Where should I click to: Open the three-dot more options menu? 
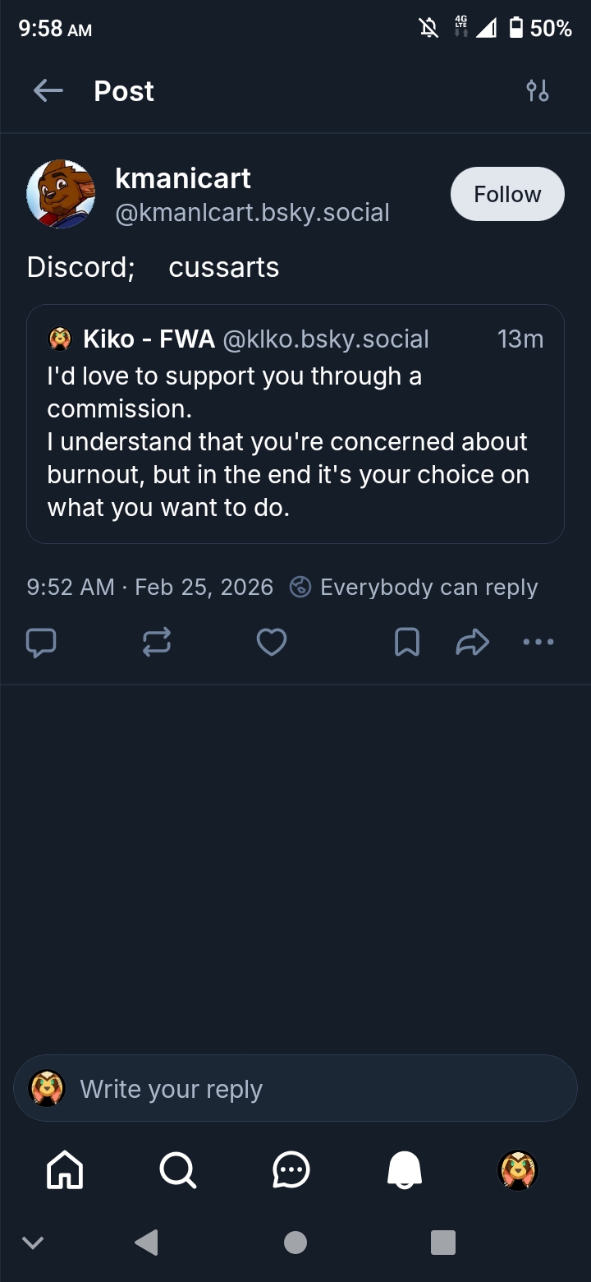coord(538,643)
